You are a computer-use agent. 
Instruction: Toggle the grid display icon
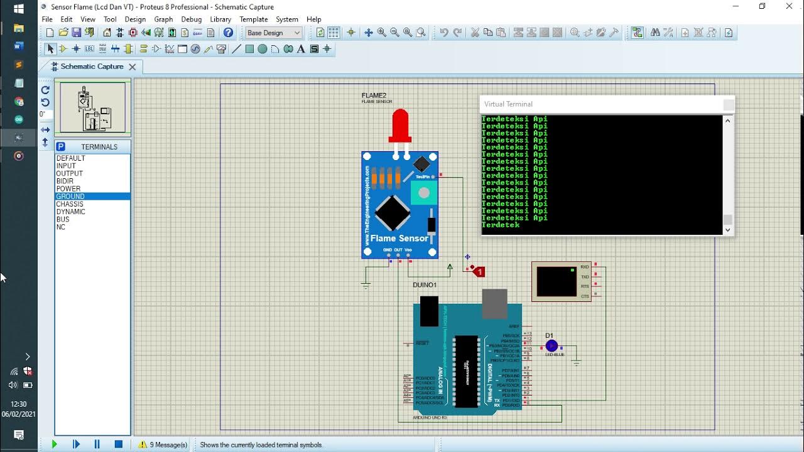coord(334,33)
